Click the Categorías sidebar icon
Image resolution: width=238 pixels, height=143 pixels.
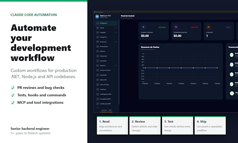[x=98, y=37]
